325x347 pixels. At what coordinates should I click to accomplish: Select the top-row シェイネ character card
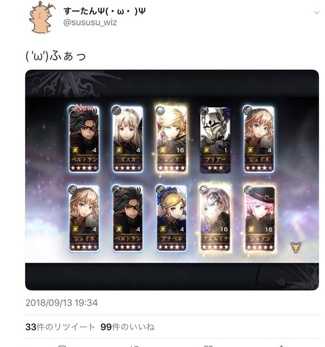pos(259,139)
